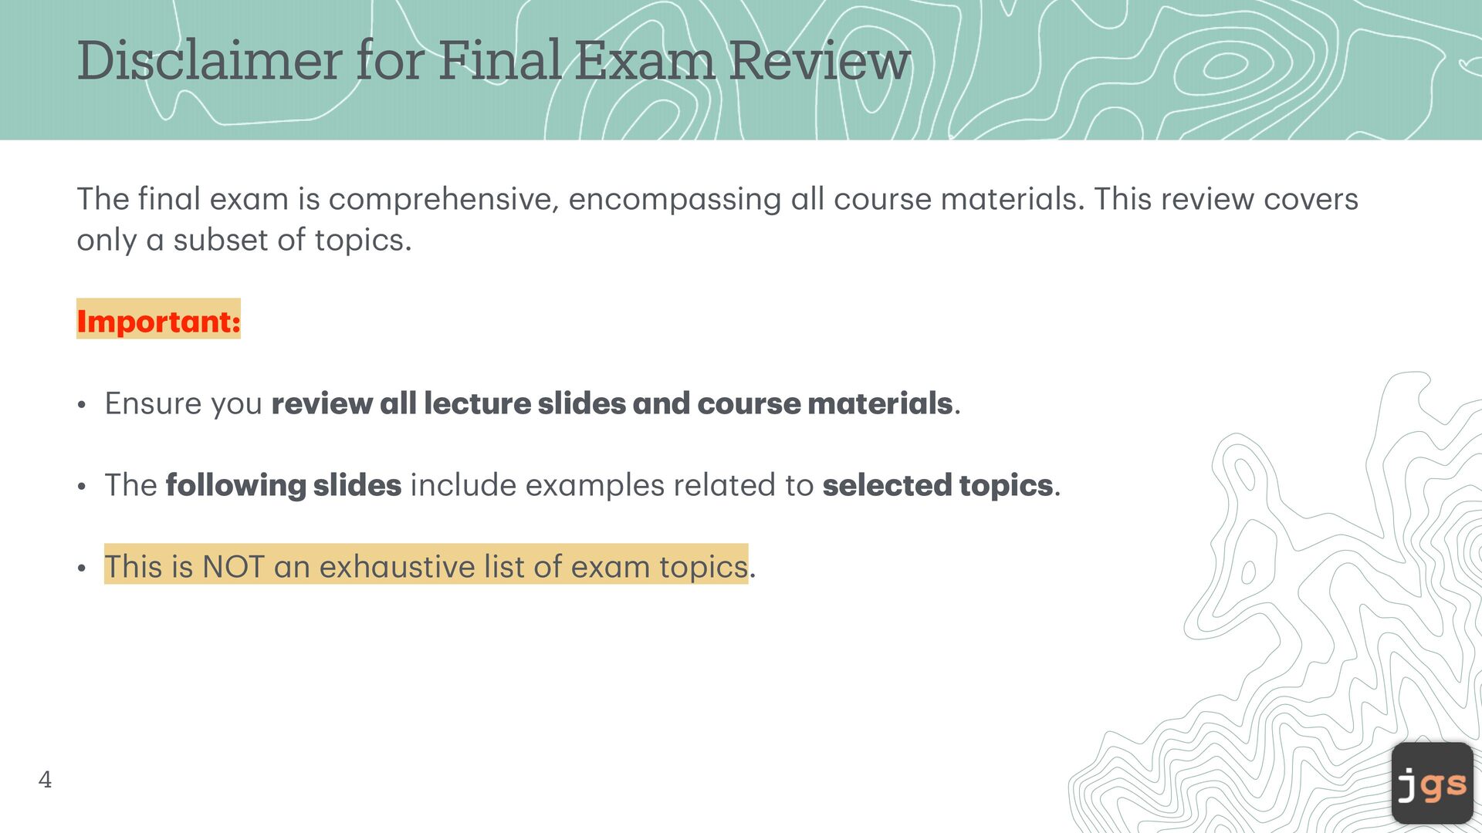Click the words 'The final exam is'
The width and height of the screenshot is (1482, 833).
[x=198, y=199]
